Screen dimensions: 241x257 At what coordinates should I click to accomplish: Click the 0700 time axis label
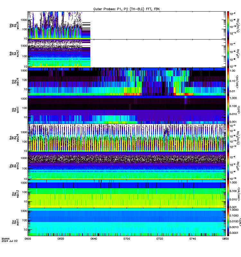(x=127, y=239)
